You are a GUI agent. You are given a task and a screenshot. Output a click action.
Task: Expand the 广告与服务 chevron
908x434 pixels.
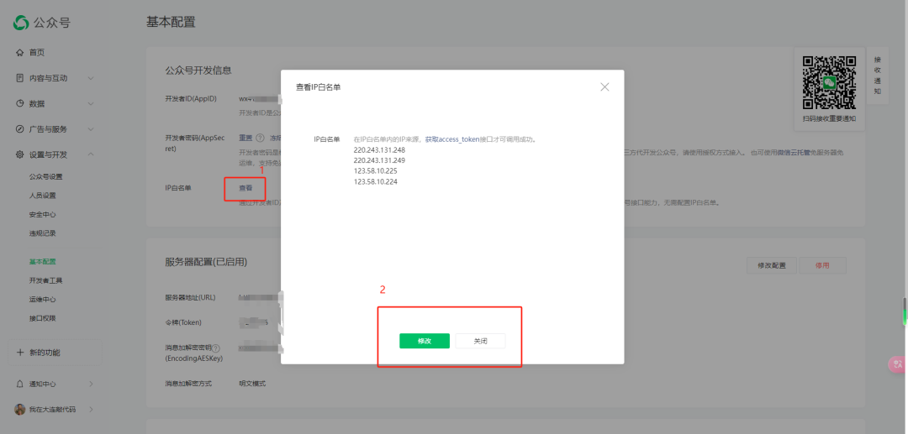click(x=91, y=129)
